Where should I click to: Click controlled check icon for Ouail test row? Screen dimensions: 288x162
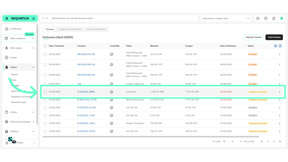(x=111, y=92)
